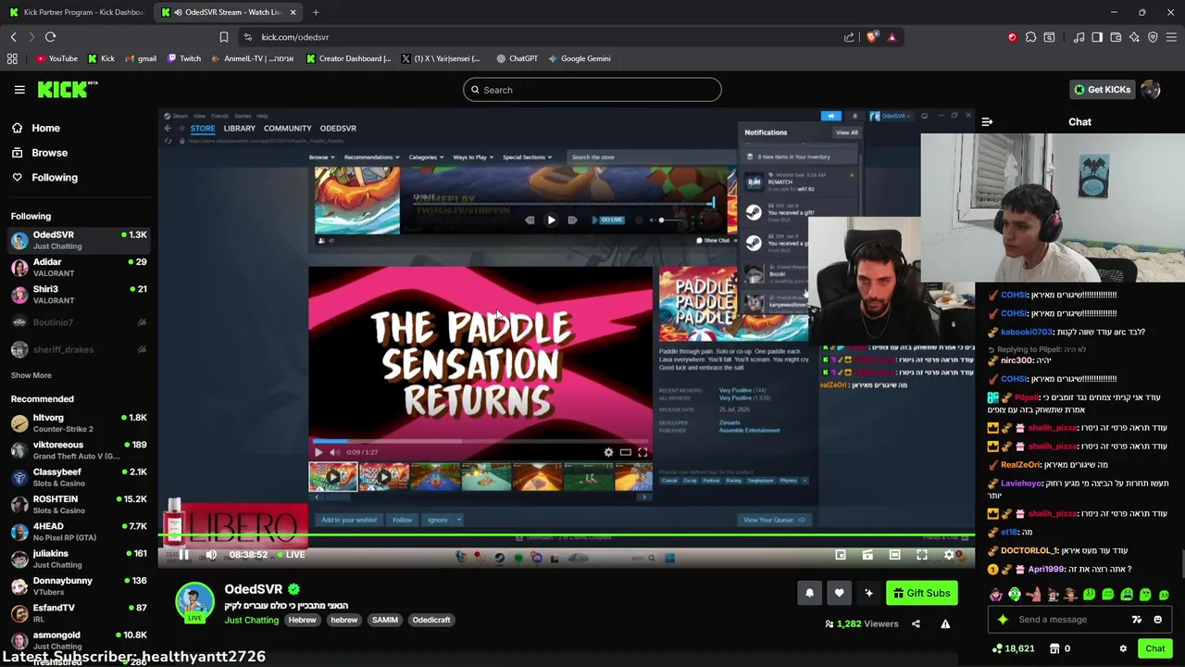This screenshot has height=667, width=1185.
Task: Open the YouTube bookmark
Action: [x=56, y=58]
